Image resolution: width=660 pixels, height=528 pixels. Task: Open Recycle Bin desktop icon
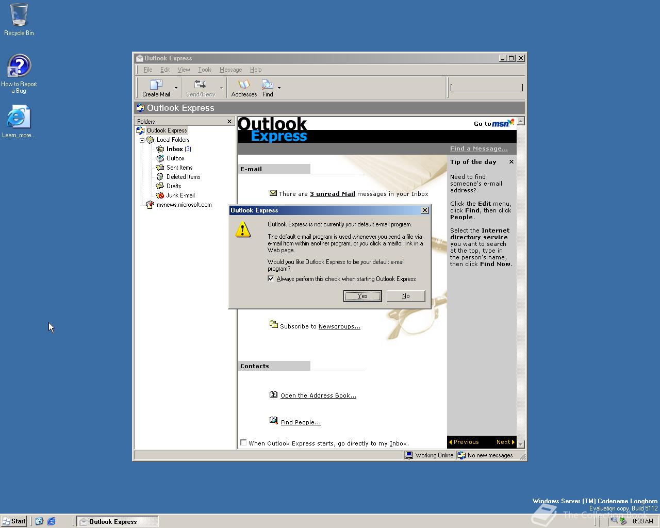19,20
